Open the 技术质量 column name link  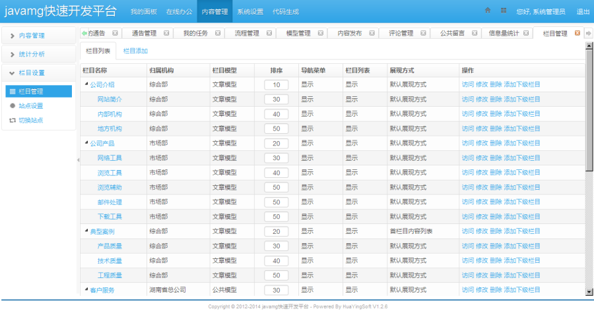(110, 261)
